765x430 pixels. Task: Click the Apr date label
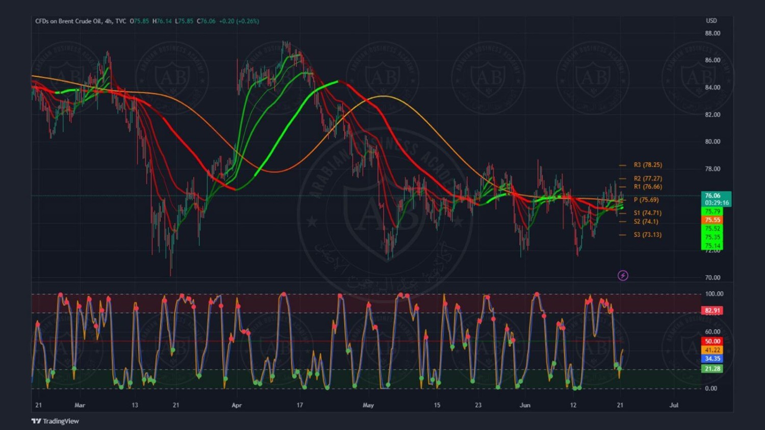[237, 405]
